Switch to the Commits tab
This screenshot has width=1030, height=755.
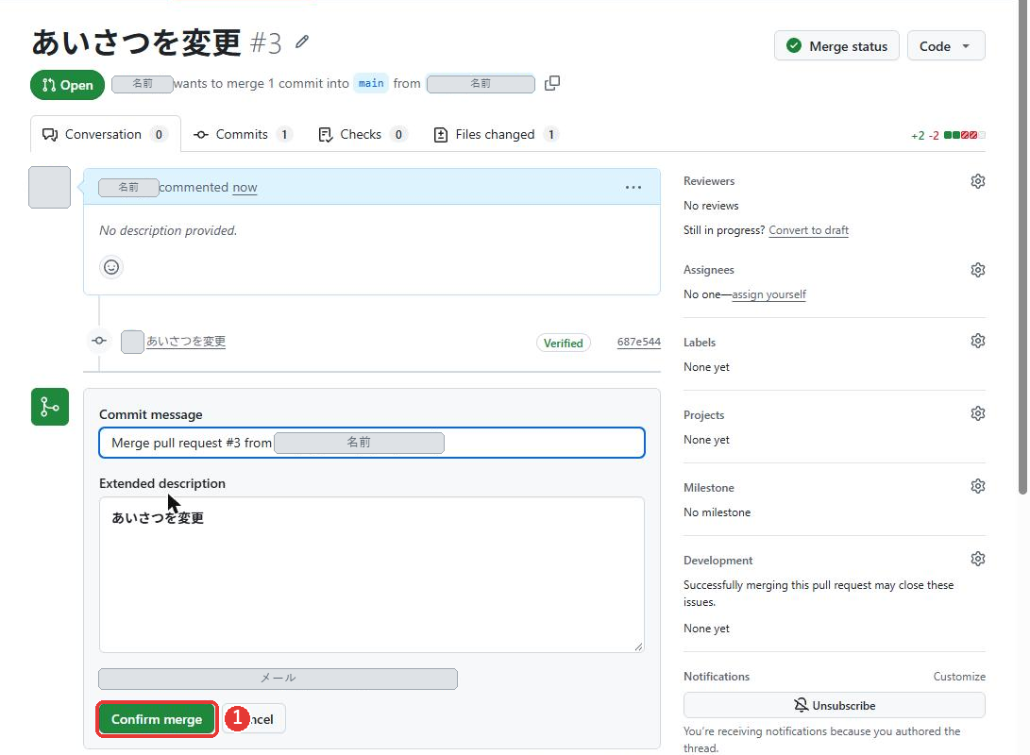pos(242,135)
